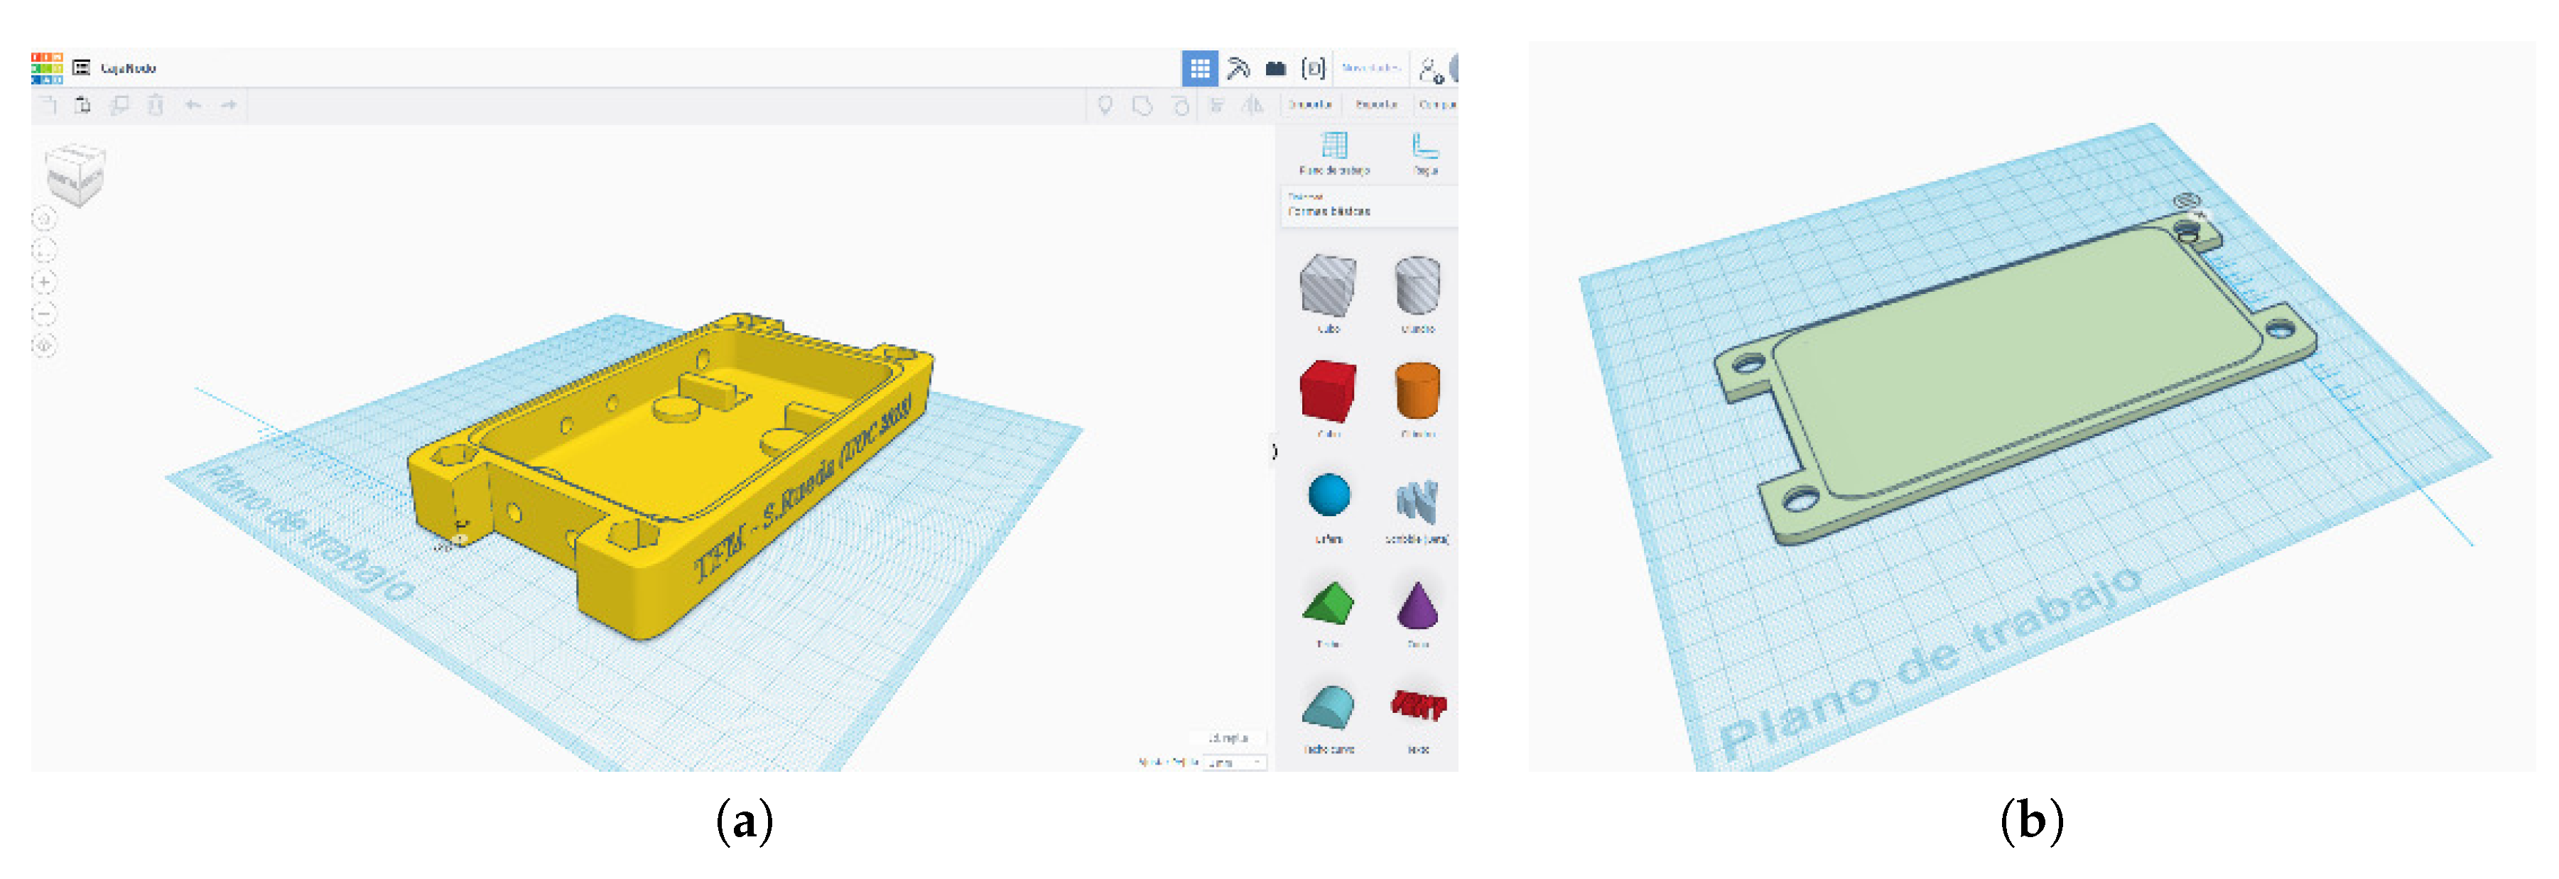Toggle the 3D design grid view button

click(x=1199, y=69)
